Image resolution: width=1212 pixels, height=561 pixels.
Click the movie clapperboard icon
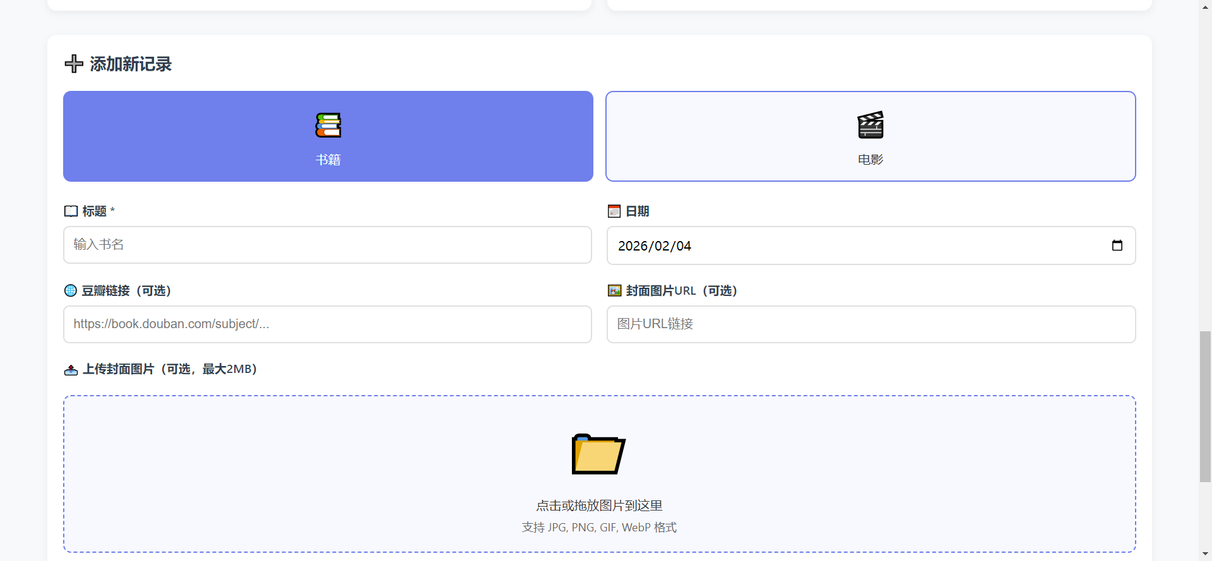point(870,125)
